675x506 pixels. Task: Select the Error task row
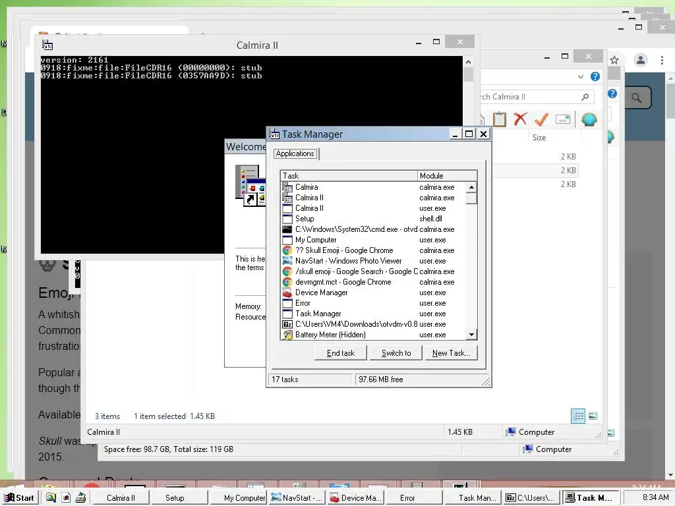374,303
